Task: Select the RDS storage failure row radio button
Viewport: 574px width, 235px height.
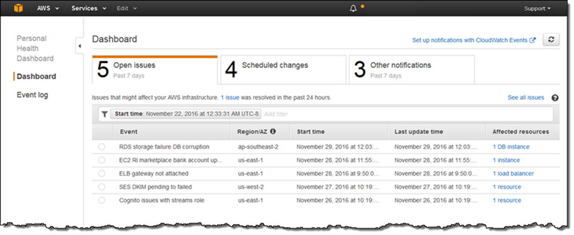Action: [x=102, y=147]
